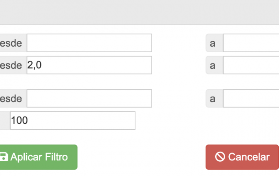Screen dimensions: 279x176
Task: Click the ban icon on Cancelar
Action: pyautogui.click(x=220, y=157)
